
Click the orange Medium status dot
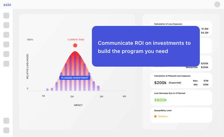click(x=156, y=116)
